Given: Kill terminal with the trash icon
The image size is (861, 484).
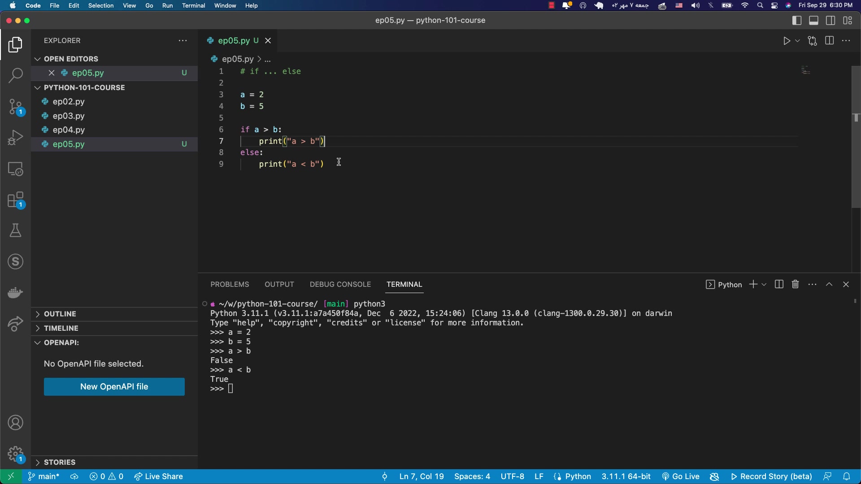Looking at the screenshot, I should (x=795, y=285).
